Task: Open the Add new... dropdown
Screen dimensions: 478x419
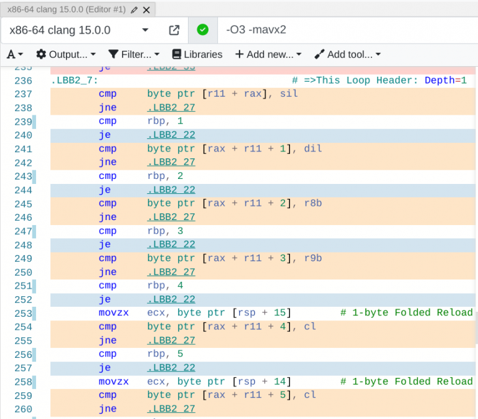Action: pyautogui.click(x=268, y=54)
